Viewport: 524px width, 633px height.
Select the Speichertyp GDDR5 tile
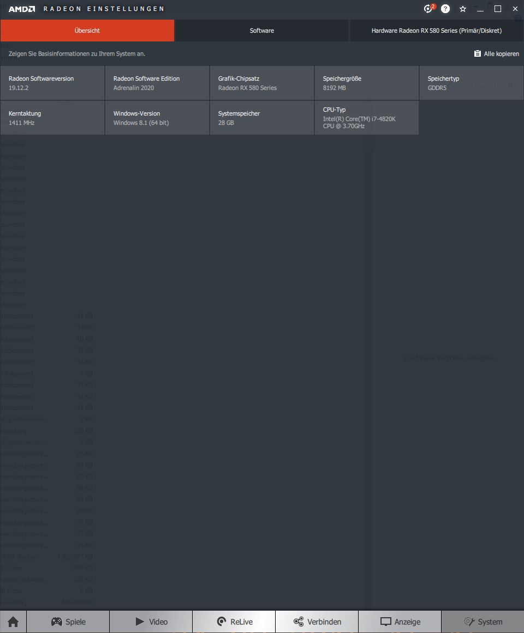(472, 83)
